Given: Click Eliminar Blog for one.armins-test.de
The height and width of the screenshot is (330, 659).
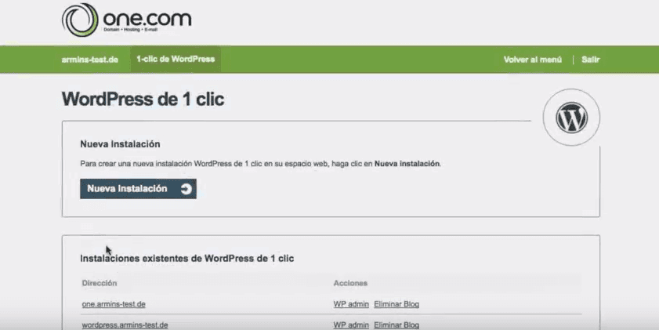Looking at the screenshot, I should [396, 304].
